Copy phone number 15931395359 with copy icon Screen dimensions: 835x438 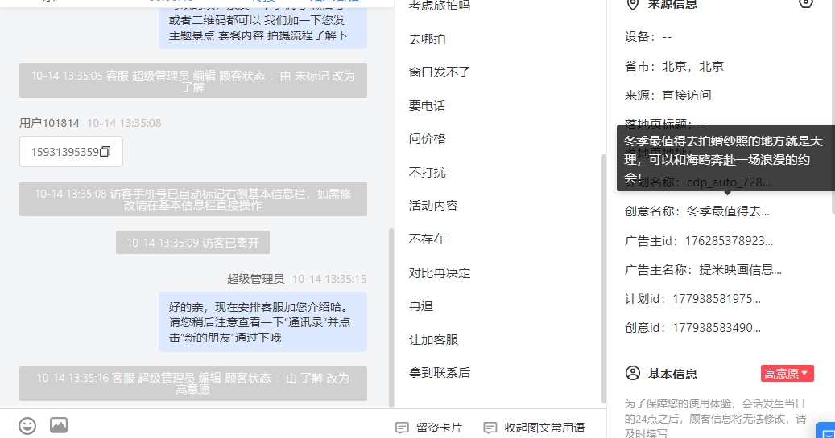105,152
